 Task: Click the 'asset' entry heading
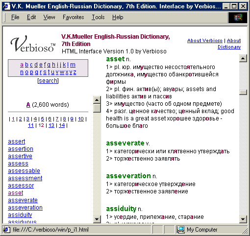pos(115,59)
